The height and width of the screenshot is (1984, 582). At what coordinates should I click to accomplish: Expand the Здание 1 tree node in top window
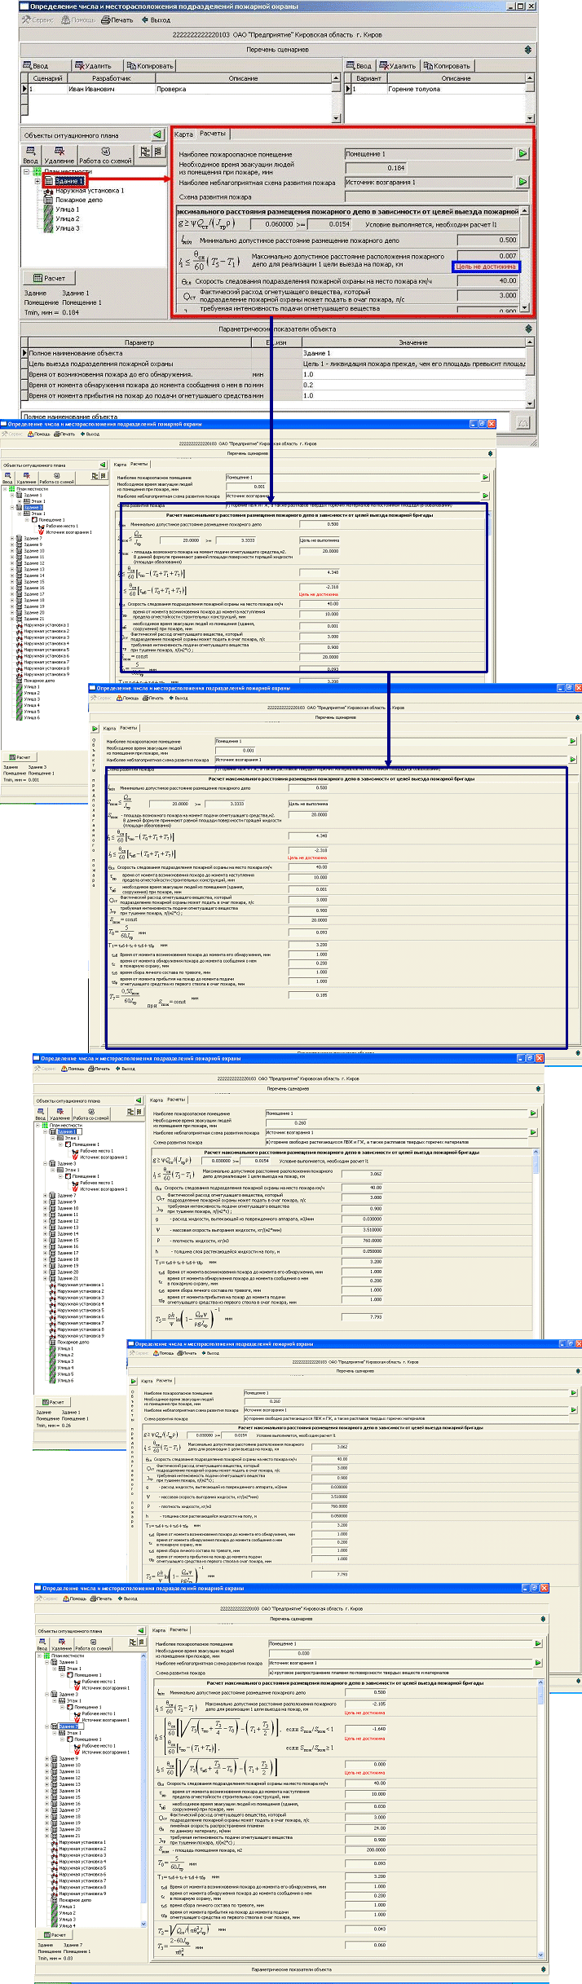(x=37, y=181)
